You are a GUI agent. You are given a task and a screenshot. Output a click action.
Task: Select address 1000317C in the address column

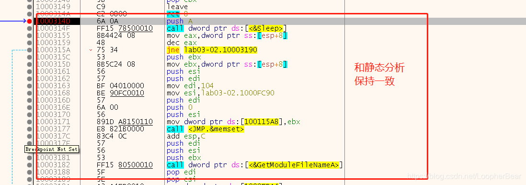(x=53, y=136)
